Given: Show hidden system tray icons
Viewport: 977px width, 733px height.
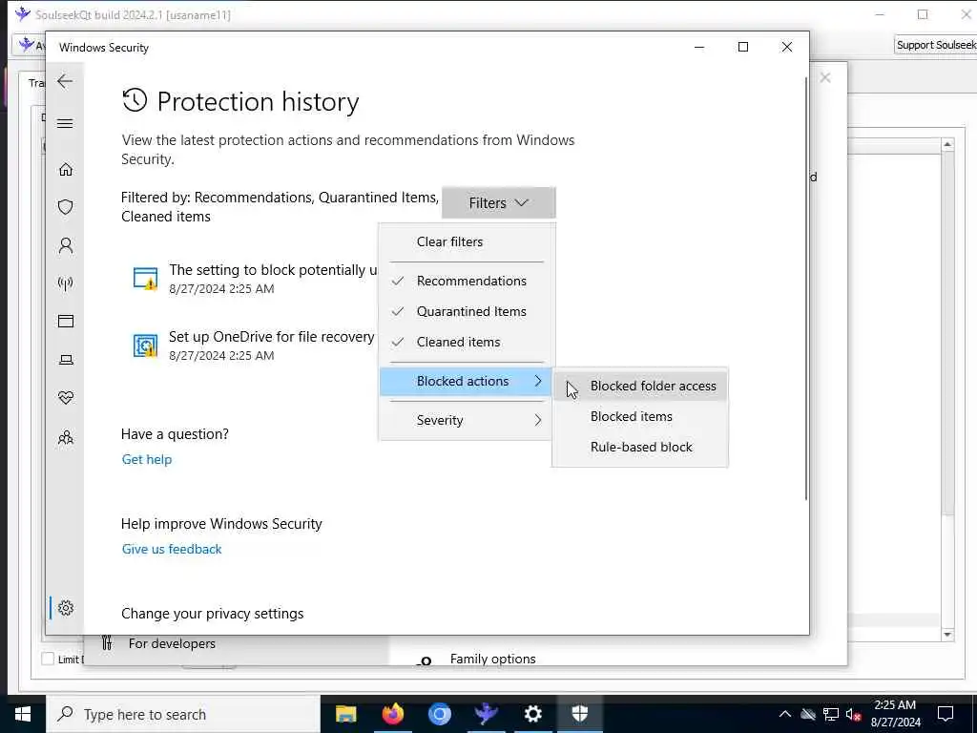Looking at the screenshot, I should pos(785,714).
